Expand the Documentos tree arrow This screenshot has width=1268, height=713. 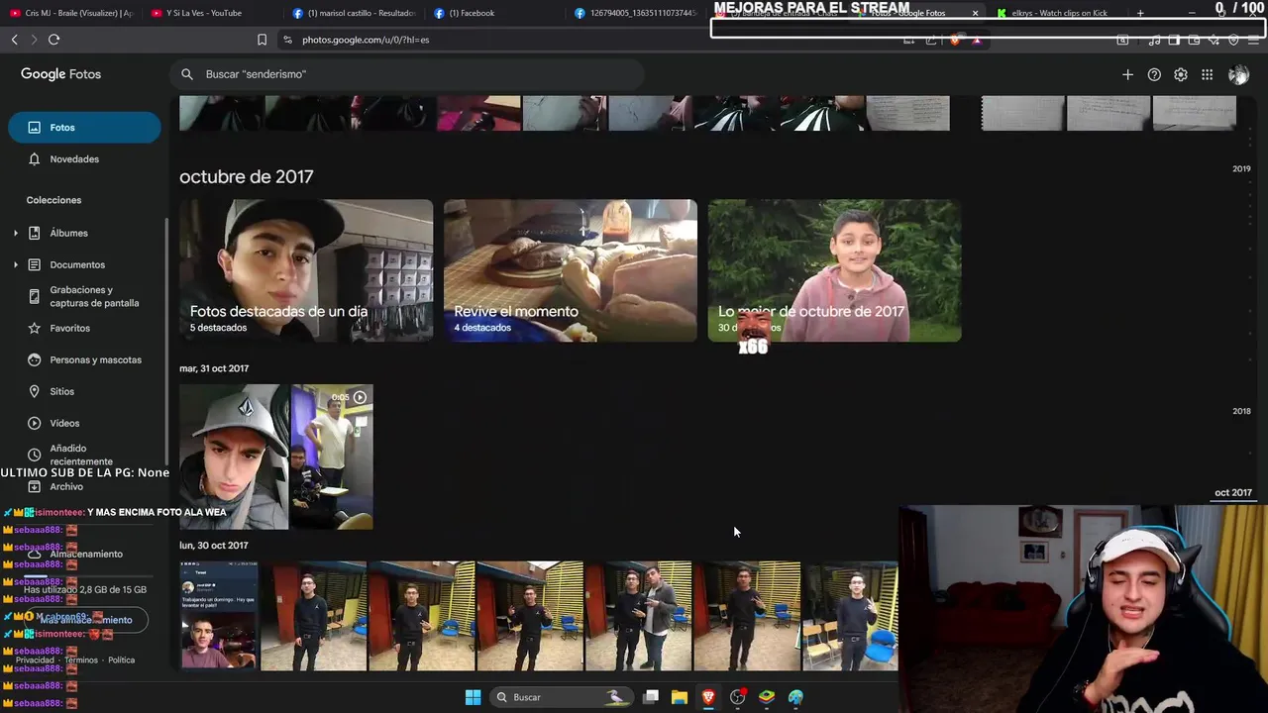[15, 264]
